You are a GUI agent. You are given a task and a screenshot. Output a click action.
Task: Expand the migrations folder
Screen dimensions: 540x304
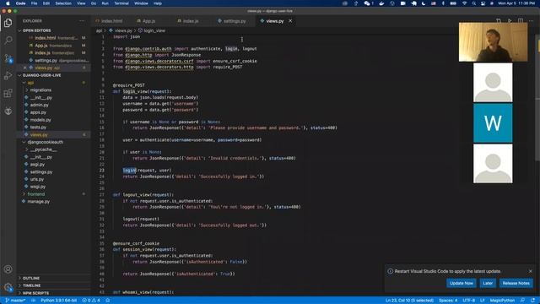(x=40, y=90)
